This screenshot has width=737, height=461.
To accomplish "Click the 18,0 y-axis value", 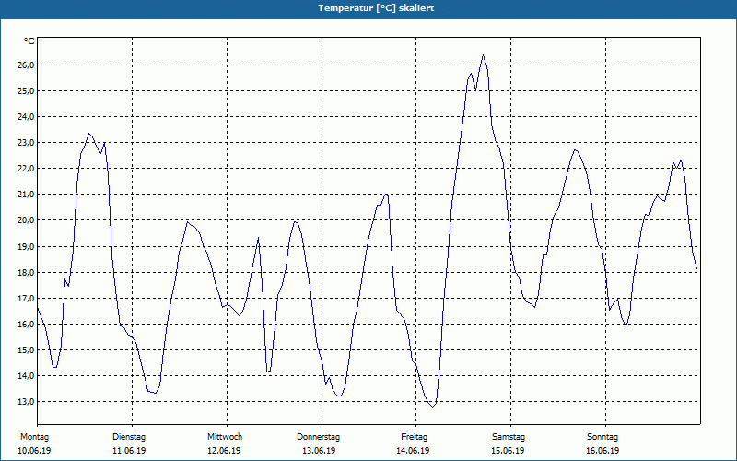I will [27, 272].
